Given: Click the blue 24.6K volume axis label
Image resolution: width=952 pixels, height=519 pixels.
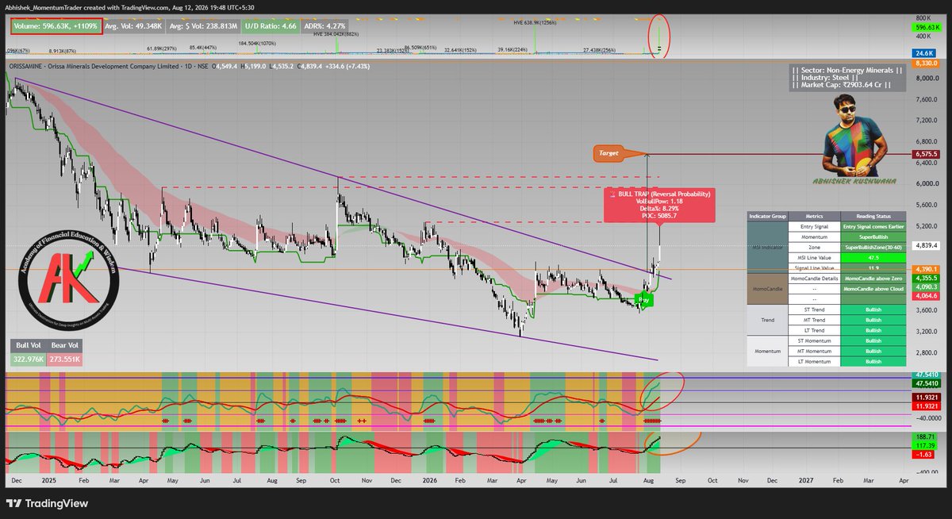Looking at the screenshot, I should [x=923, y=52].
